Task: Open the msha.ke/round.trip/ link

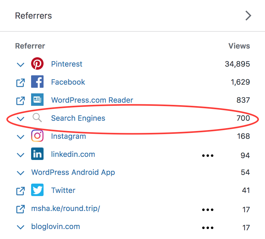Action: click(x=66, y=209)
